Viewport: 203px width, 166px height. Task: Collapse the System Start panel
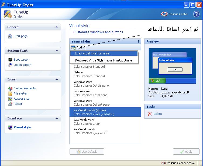pyautogui.click(x=57, y=51)
